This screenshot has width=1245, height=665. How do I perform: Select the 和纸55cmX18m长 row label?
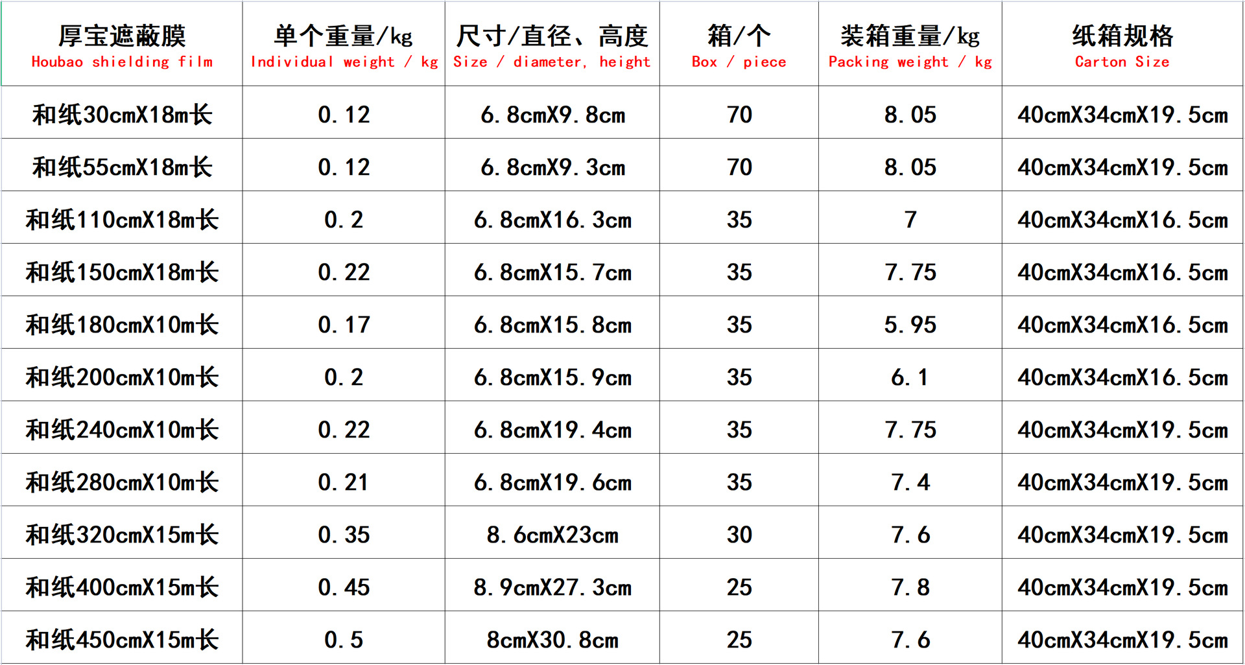tap(122, 167)
